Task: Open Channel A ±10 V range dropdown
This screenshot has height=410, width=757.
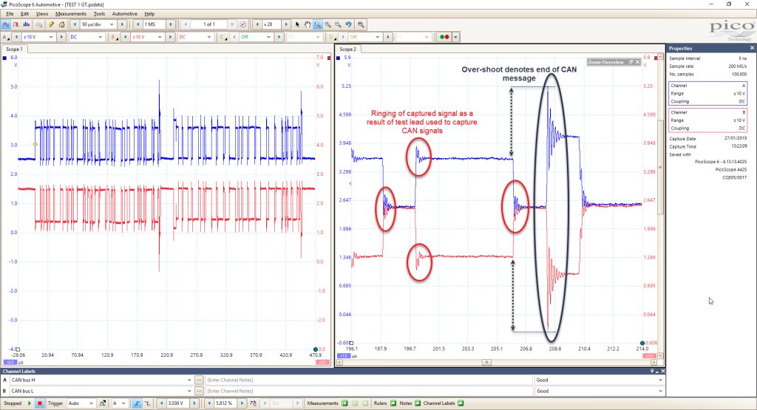Action: 37,37
